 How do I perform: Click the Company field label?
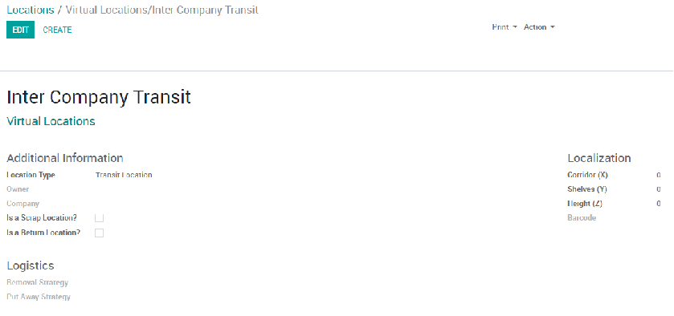pos(22,204)
